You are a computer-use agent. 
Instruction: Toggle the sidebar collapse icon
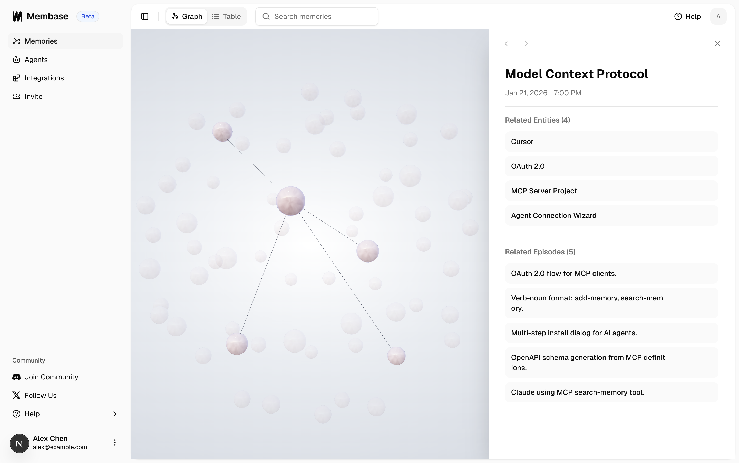(145, 16)
